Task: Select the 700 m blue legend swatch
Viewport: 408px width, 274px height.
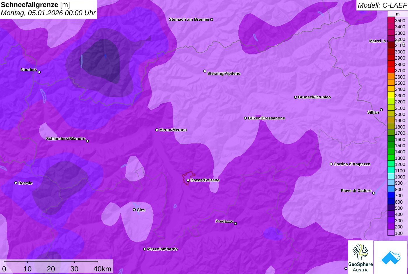Action: tap(391, 195)
